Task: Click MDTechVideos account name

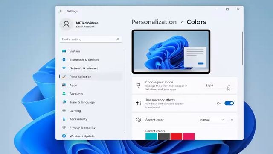Action: [87, 23]
